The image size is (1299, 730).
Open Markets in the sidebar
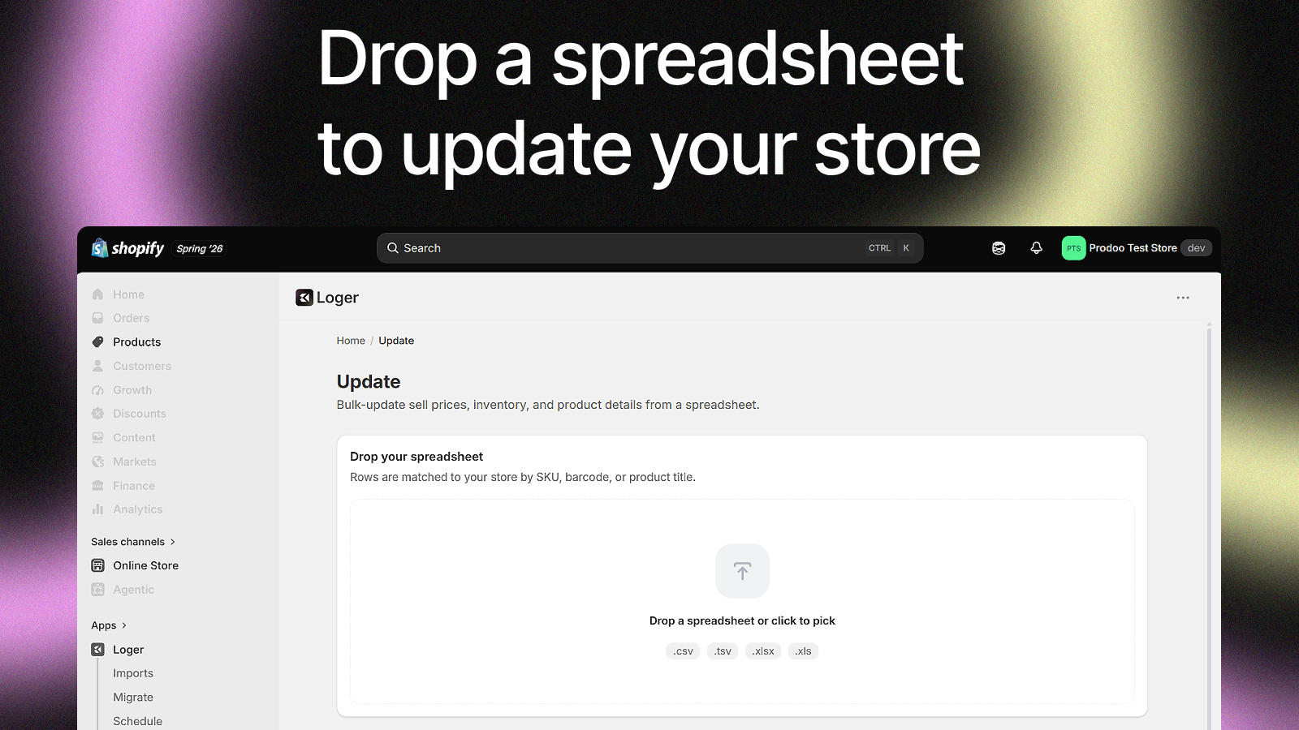(x=135, y=462)
